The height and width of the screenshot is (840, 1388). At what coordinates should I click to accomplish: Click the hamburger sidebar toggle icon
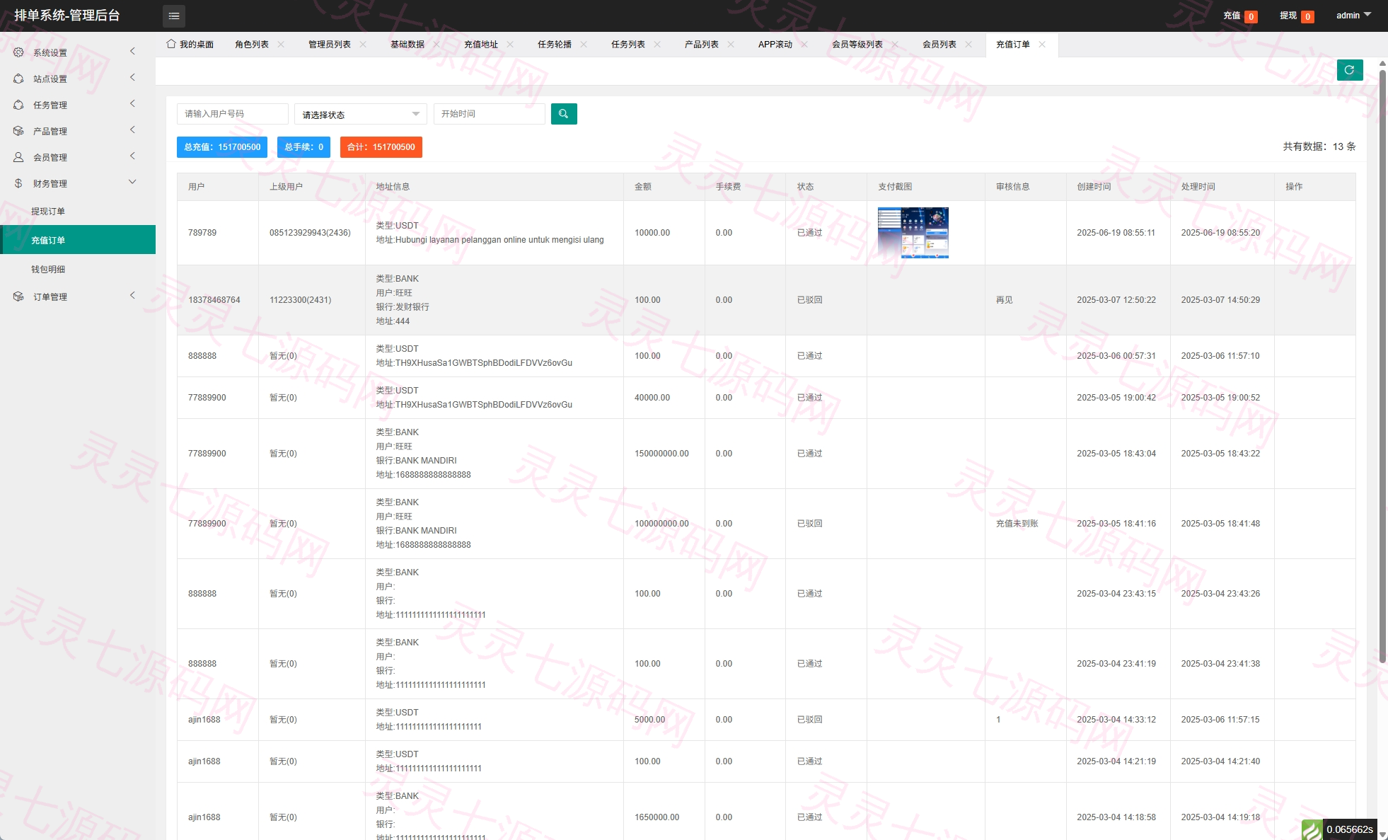[x=174, y=16]
